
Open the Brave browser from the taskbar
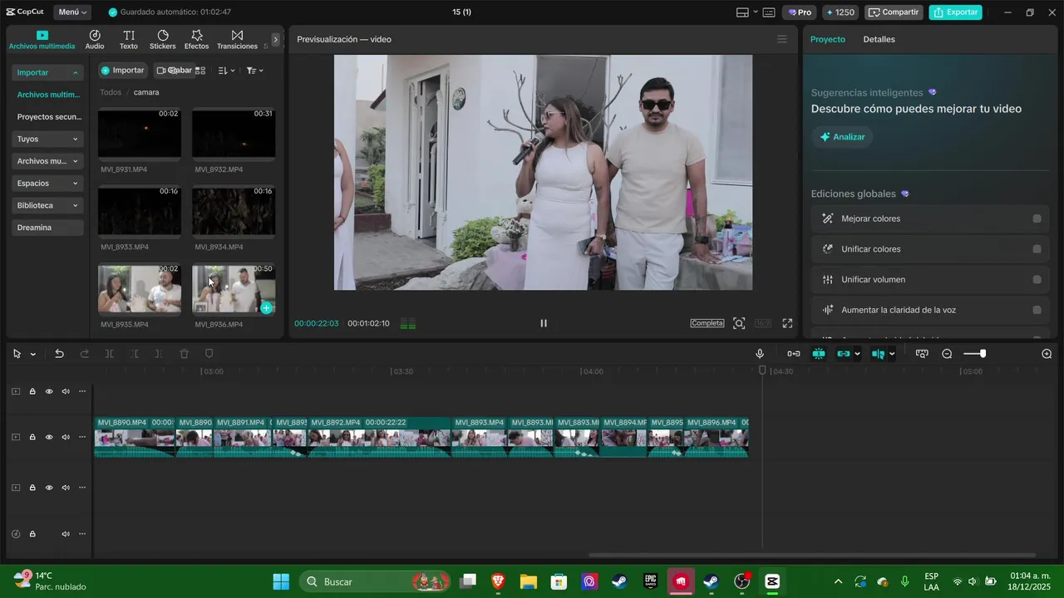click(498, 581)
